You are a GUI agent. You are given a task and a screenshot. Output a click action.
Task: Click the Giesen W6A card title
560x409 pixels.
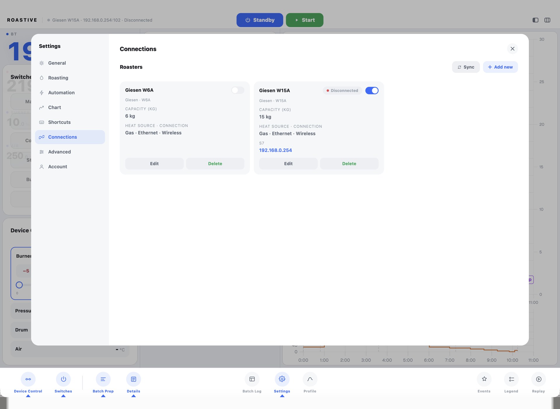point(139,90)
